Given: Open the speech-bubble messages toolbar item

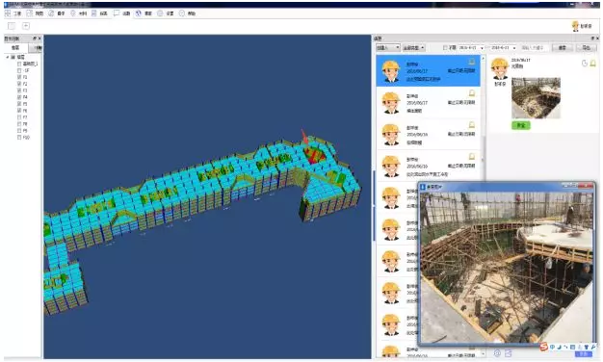Looking at the screenshot, I should point(122,13).
